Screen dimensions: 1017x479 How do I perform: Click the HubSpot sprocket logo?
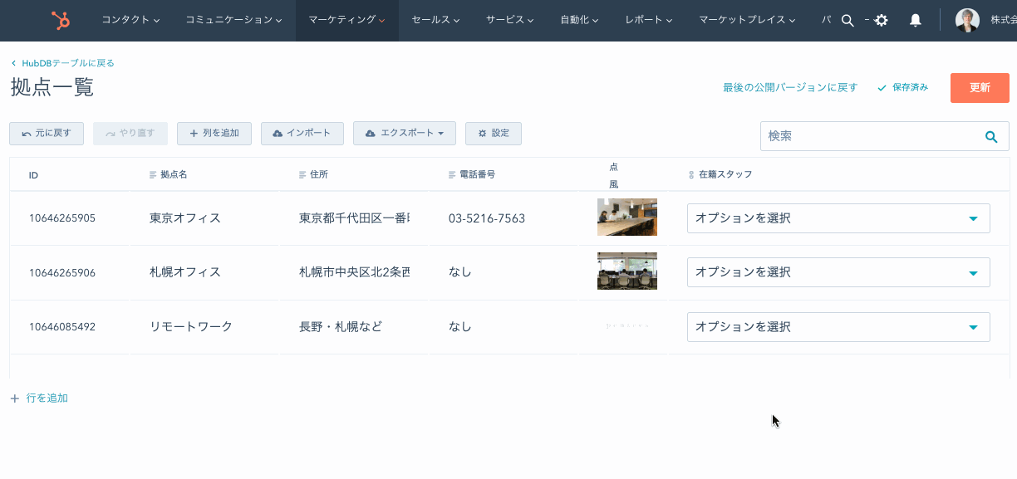60,21
